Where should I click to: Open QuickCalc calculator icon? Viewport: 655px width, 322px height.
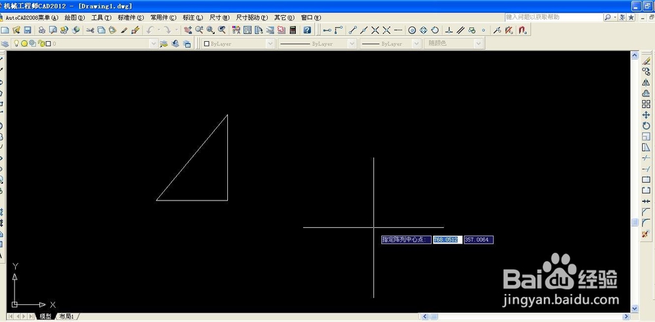[x=293, y=30]
